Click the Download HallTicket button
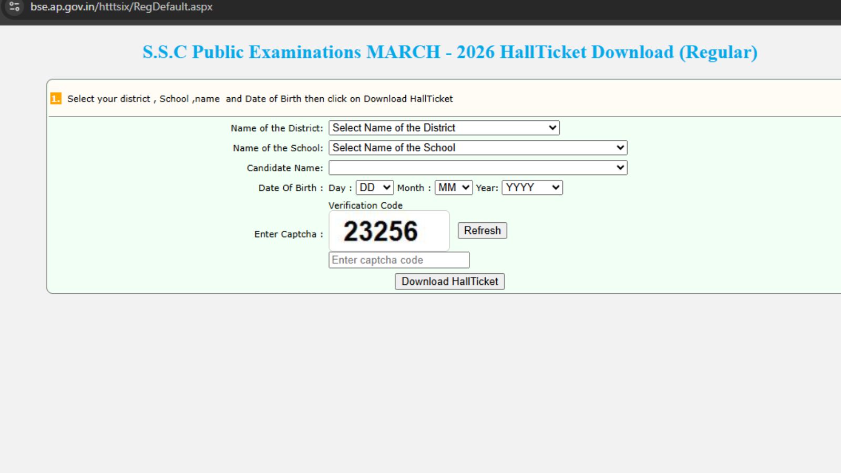The image size is (841, 473). [449, 282]
